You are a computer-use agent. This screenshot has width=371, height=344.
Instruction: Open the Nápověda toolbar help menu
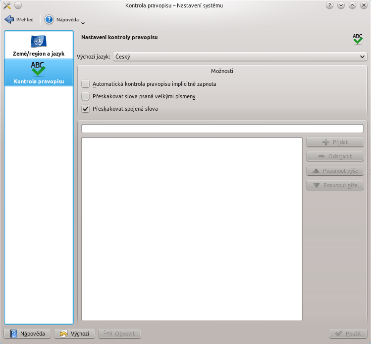pos(62,20)
